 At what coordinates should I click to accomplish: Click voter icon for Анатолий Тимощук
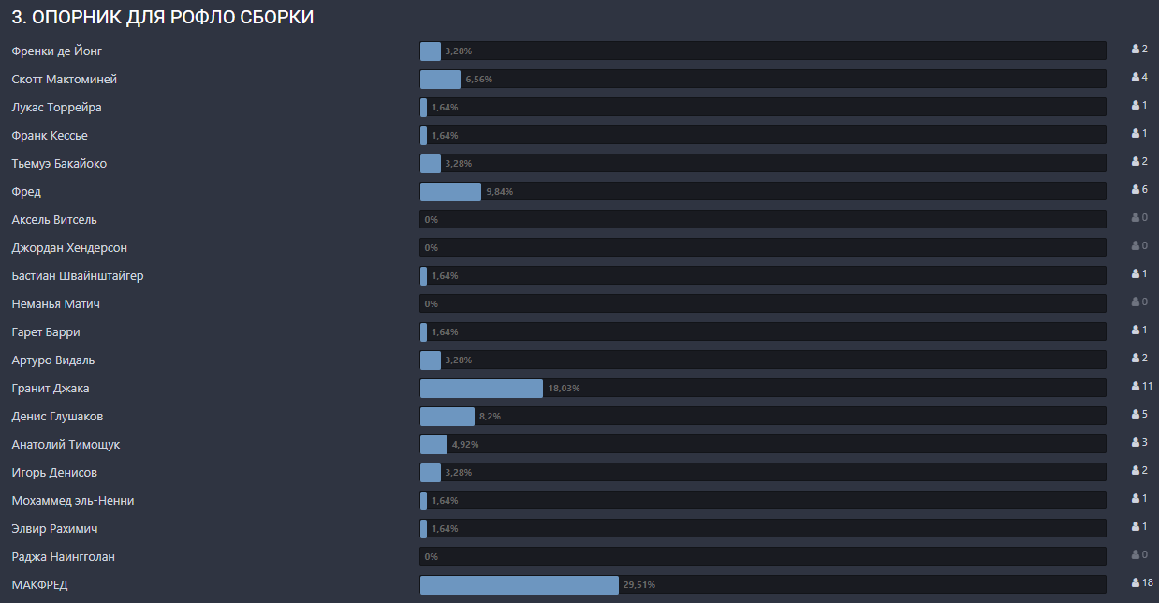pos(1136,443)
